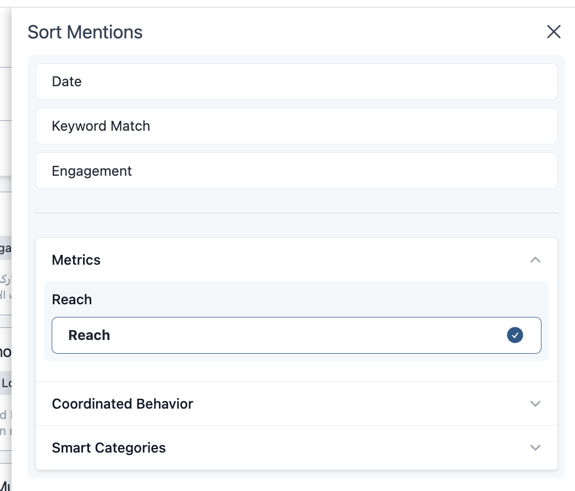This screenshot has height=491, width=575.
Task: Close the Sort Mentions panel
Action: coord(554,32)
